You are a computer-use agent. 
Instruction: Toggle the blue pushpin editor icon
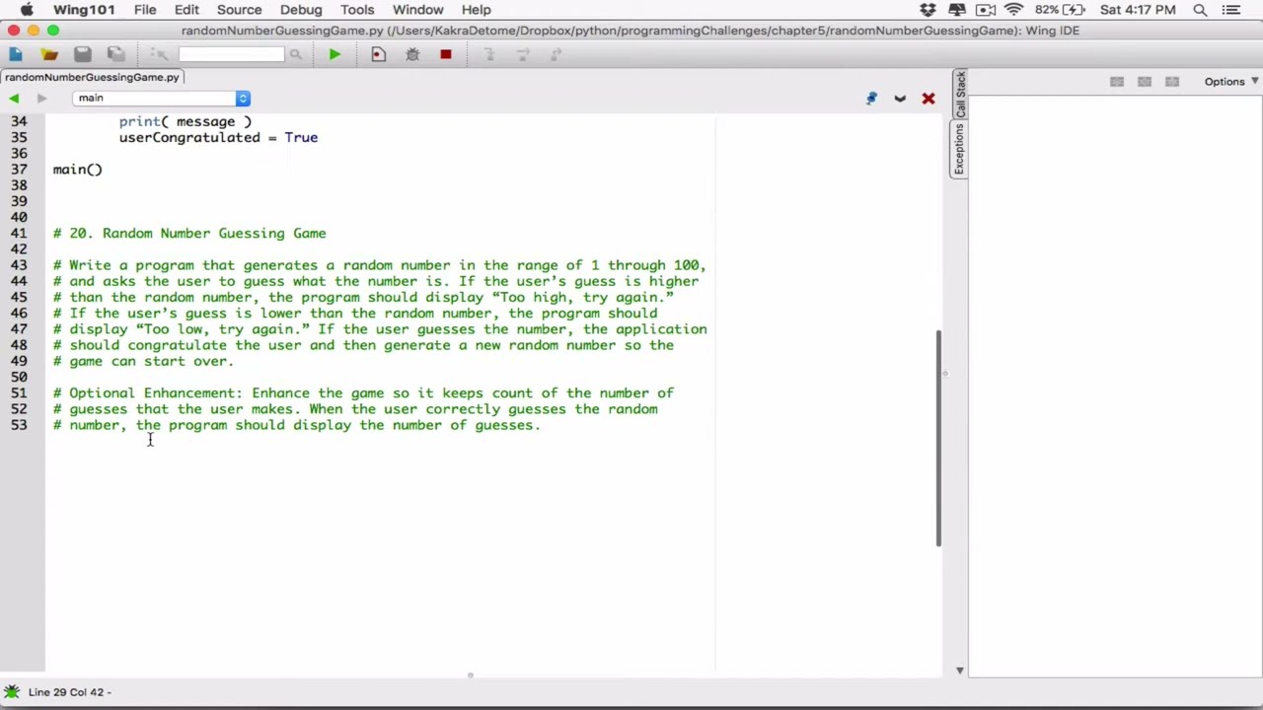coord(871,98)
